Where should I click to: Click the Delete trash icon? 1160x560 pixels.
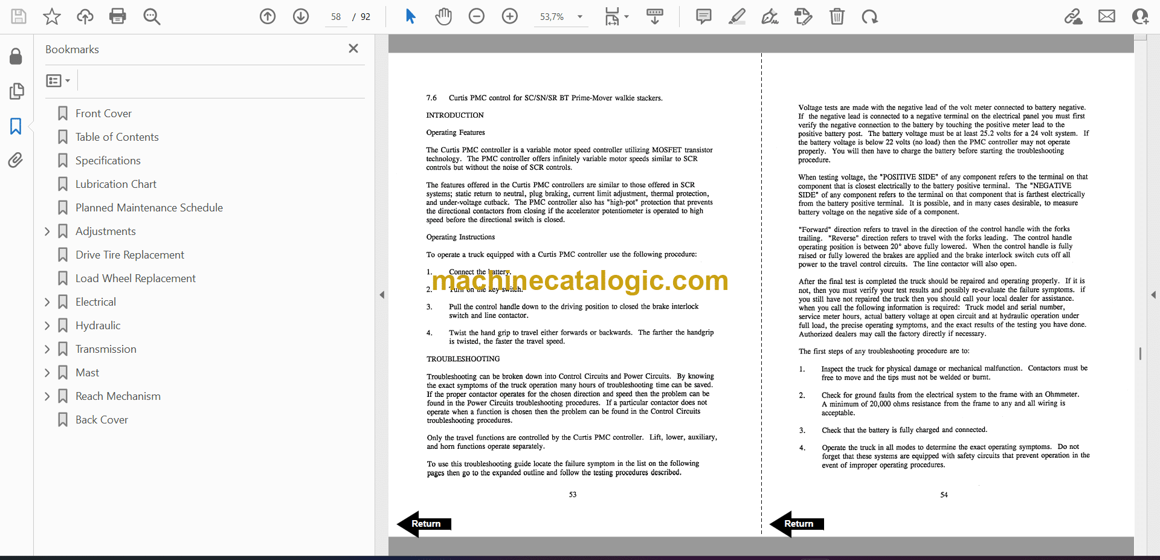click(x=837, y=16)
